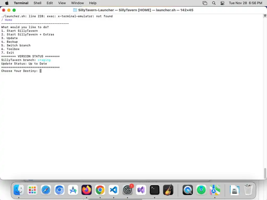Open the Edit menu
This screenshot has width=267, height=200.
tap(50, 3)
